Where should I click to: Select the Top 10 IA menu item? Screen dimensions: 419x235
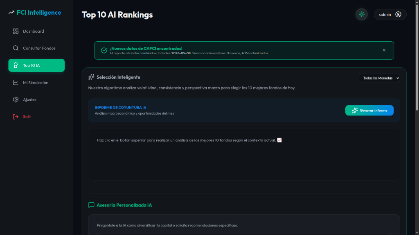coord(36,65)
